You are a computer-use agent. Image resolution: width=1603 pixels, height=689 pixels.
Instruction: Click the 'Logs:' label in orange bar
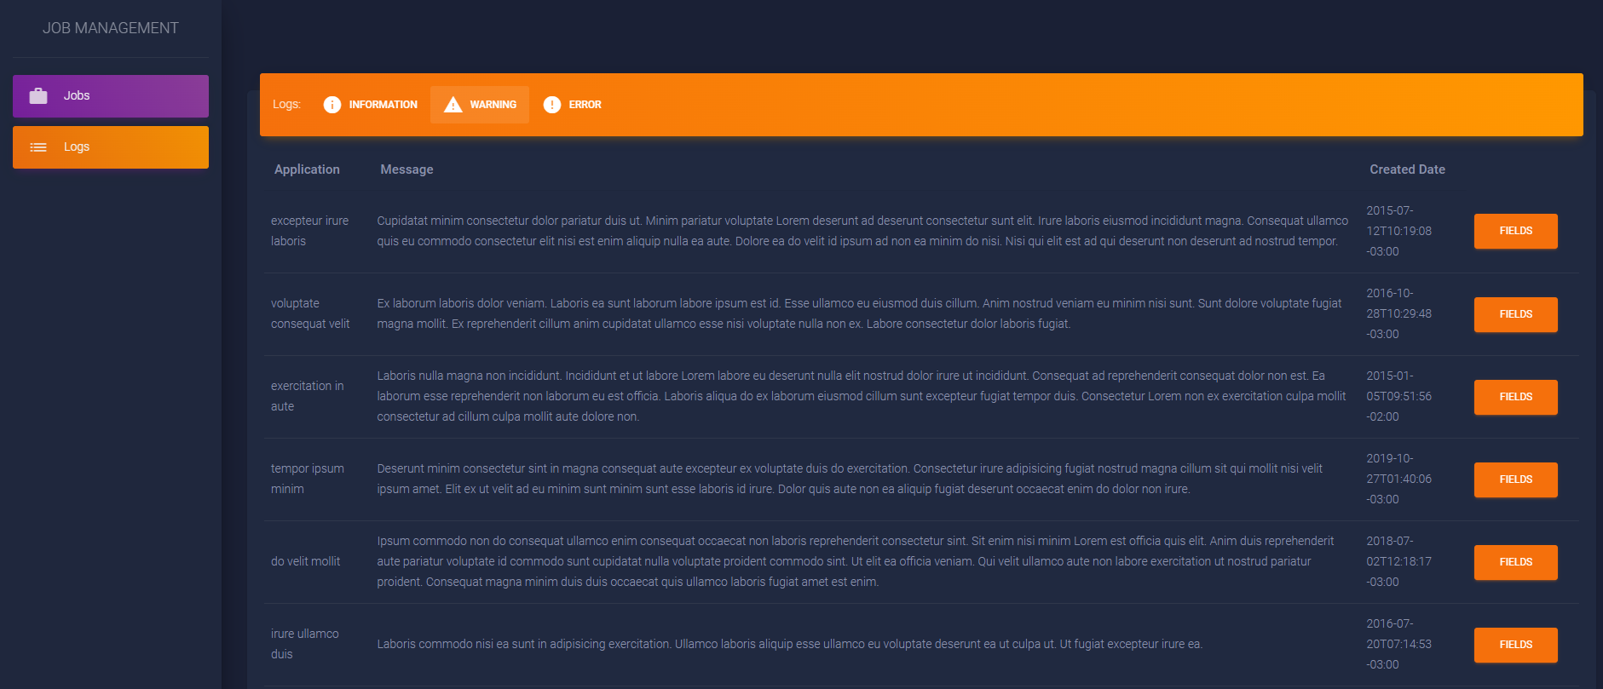(x=287, y=105)
